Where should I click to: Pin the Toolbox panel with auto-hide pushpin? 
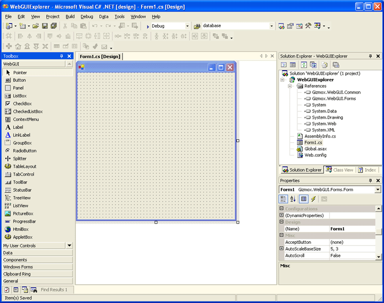click(x=61, y=56)
